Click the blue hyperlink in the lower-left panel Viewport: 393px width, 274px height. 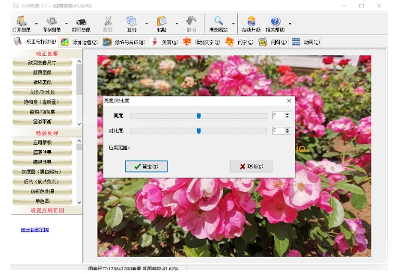(x=35, y=230)
